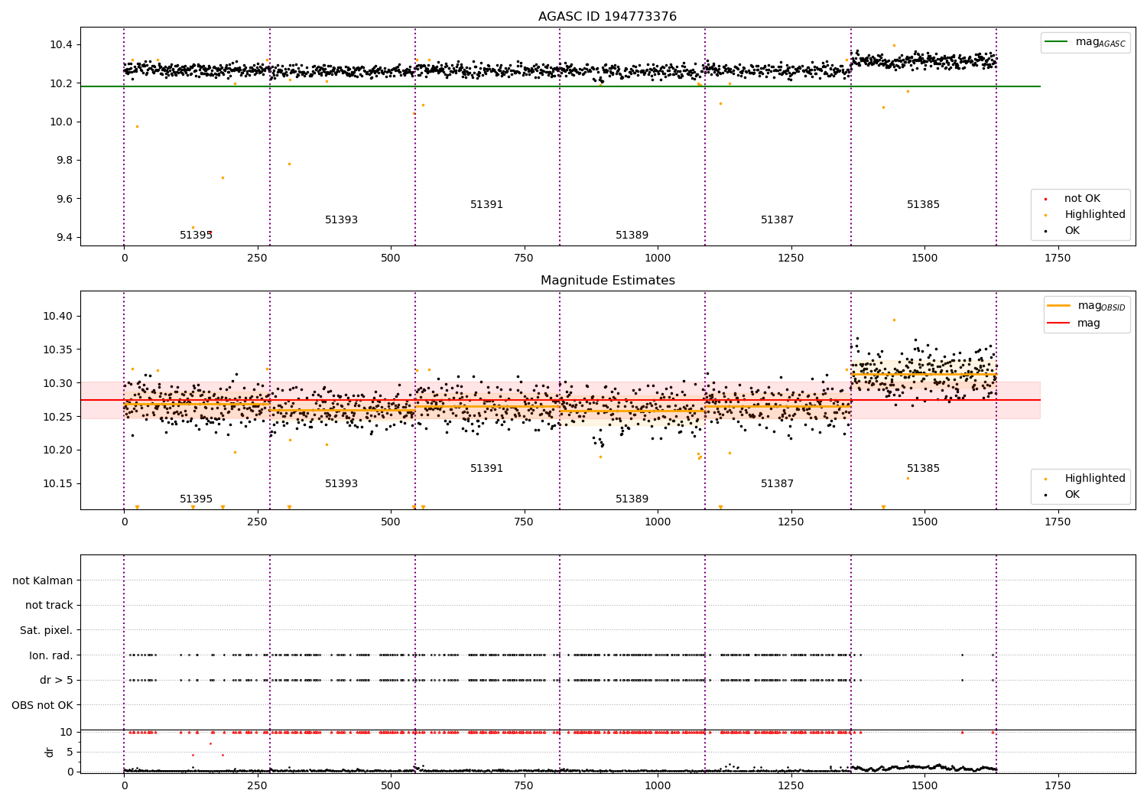The image size is (1147, 803).
Task: Click y-axis tick 9.4 in top panel
Action: coord(64,238)
